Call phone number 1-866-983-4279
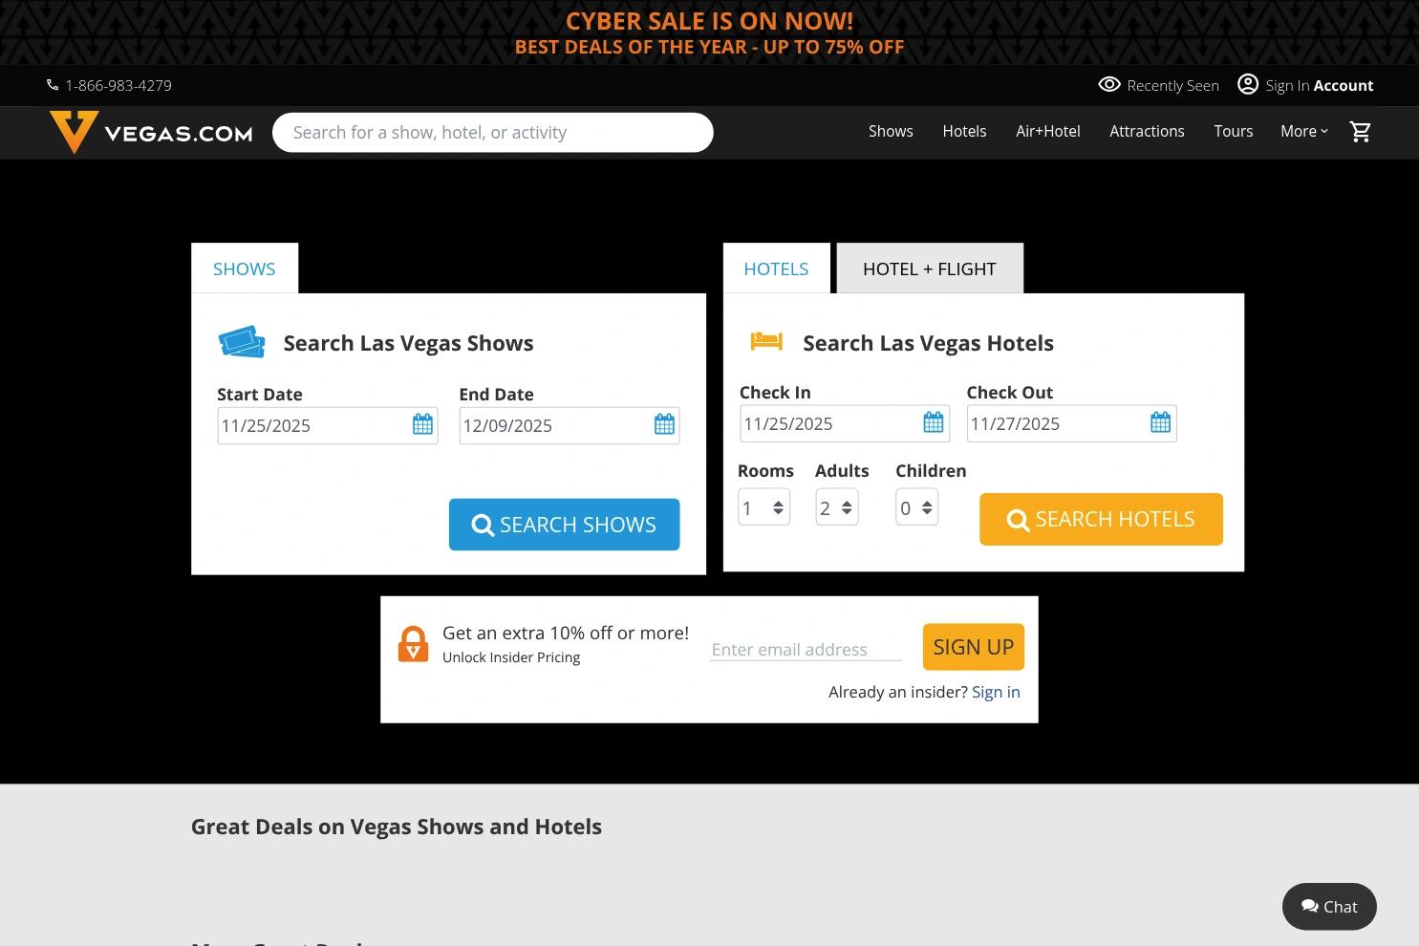This screenshot has height=946, width=1419. pyautogui.click(x=118, y=85)
